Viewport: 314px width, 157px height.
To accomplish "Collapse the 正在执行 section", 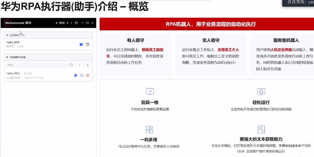I will coord(7,35).
